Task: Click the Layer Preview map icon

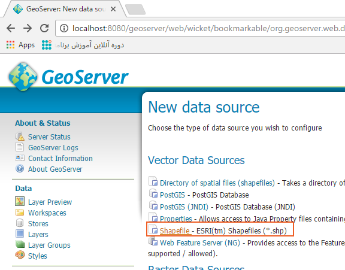Action: [20, 201]
